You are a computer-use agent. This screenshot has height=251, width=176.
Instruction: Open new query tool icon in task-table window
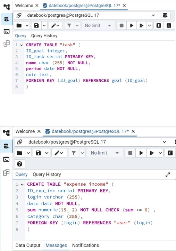coord(165,15)
